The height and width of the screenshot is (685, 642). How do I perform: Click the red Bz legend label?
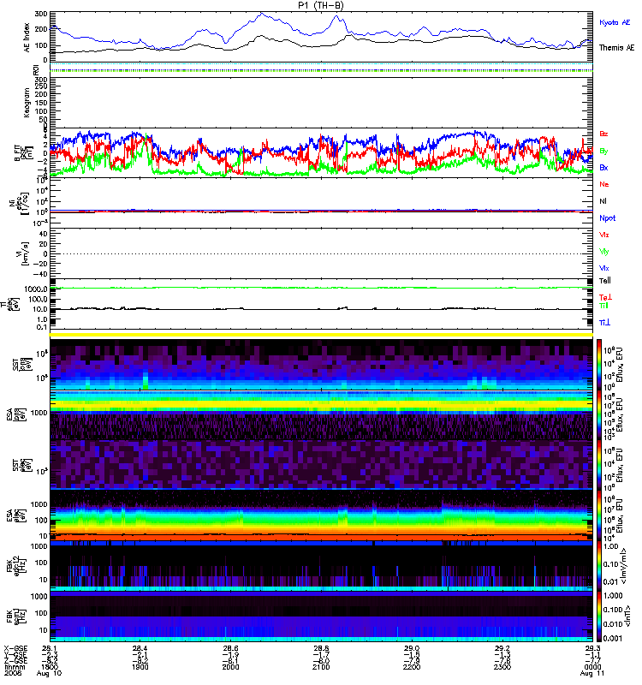click(603, 134)
